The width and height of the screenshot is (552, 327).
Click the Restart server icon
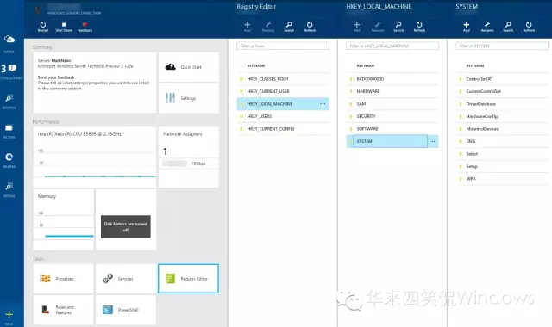coord(43,27)
